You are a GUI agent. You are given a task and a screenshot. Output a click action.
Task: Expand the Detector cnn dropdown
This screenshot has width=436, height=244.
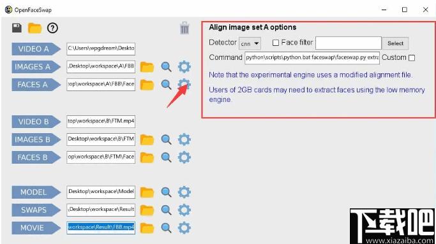[250, 43]
